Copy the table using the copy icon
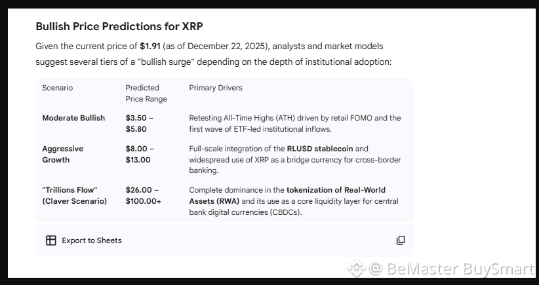This screenshot has height=285, width=539. [x=401, y=240]
